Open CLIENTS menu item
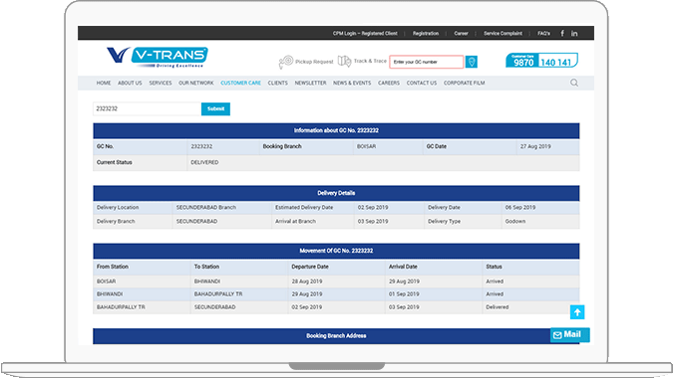 (278, 83)
